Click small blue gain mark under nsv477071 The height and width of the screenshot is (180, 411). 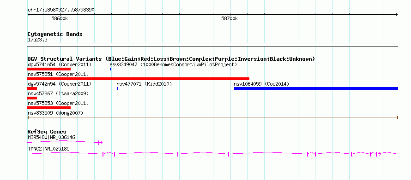point(117,88)
